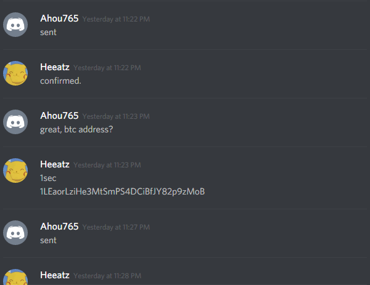Click Heeatz username above 'confirmed.'
Screen dimensions: 370x285
[x=55, y=67]
